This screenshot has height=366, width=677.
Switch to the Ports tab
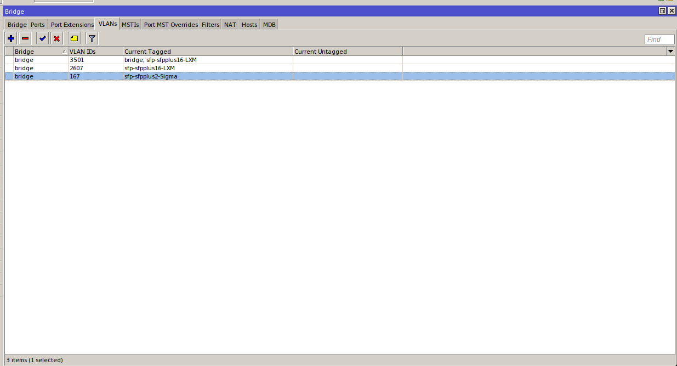click(x=38, y=25)
